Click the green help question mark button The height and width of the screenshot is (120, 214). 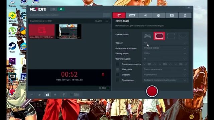coord(61,9)
